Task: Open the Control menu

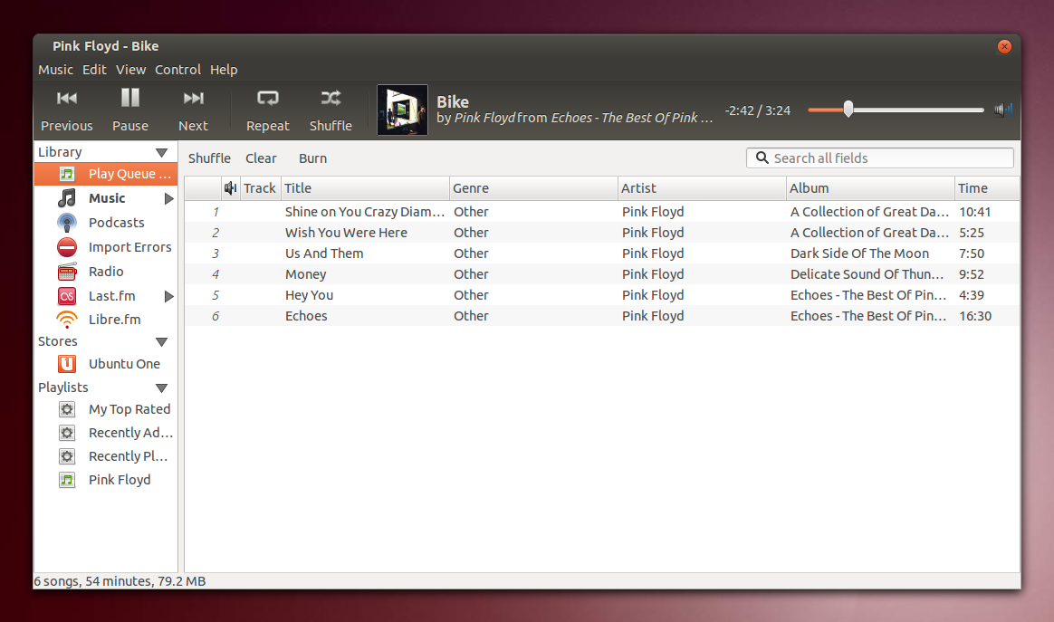Action: coord(177,70)
